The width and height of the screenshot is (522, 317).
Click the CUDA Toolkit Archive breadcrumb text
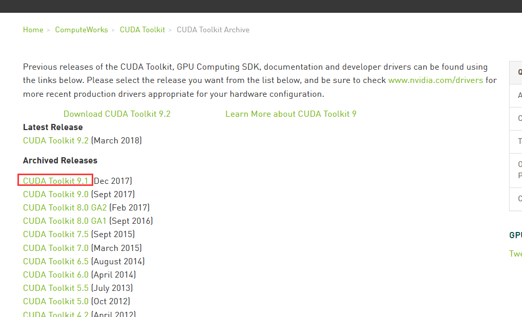(213, 30)
